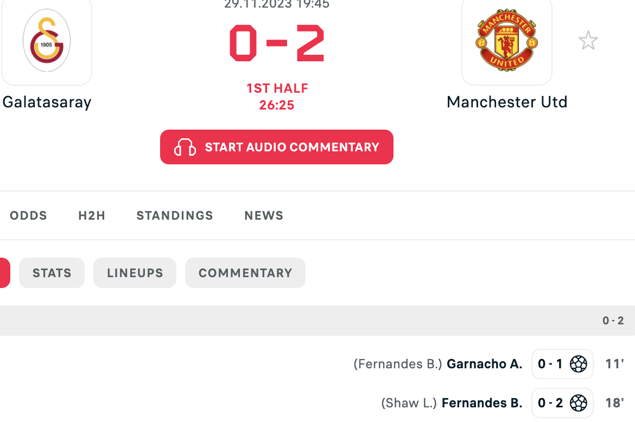Click the goal ball icon for 0-1
The width and height of the screenshot is (635, 422).
pos(579,364)
